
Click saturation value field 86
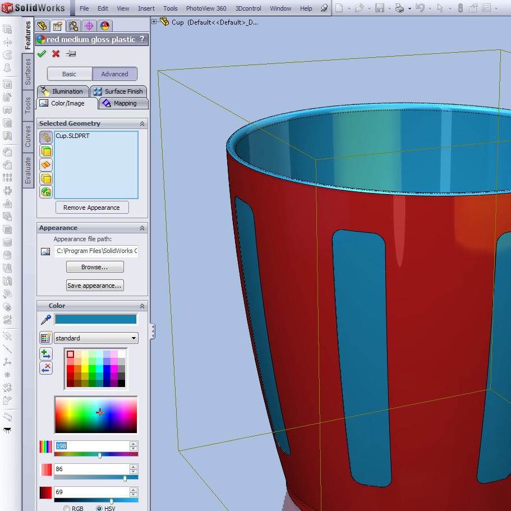pyautogui.click(x=91, y=469)
